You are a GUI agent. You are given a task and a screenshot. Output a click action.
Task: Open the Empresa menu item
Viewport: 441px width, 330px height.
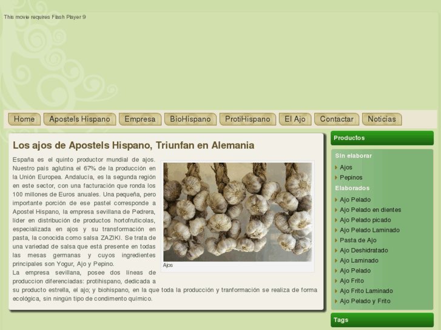140,119
